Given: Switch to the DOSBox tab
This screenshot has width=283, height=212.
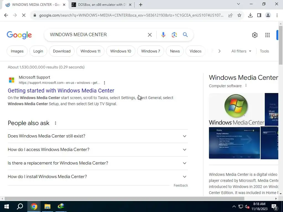Looking at the screenshot, I should [101, 5].
